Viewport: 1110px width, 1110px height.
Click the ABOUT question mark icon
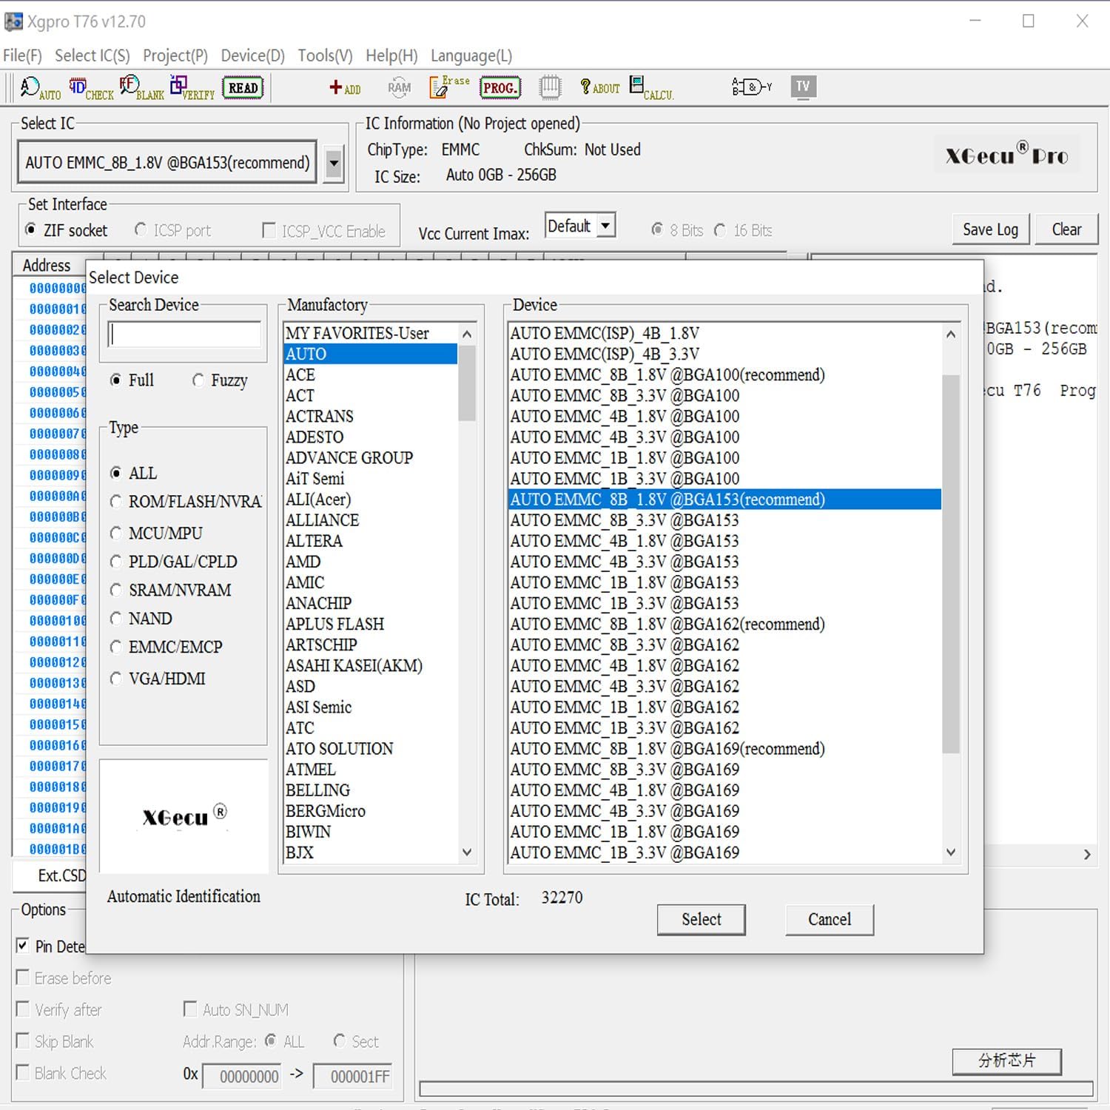(599, 87)
